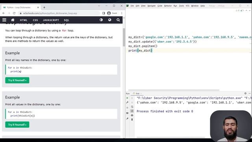The height and width of the screenshot is (142, 252).
Task: Go to w3schools home icon
Action: 13,20
